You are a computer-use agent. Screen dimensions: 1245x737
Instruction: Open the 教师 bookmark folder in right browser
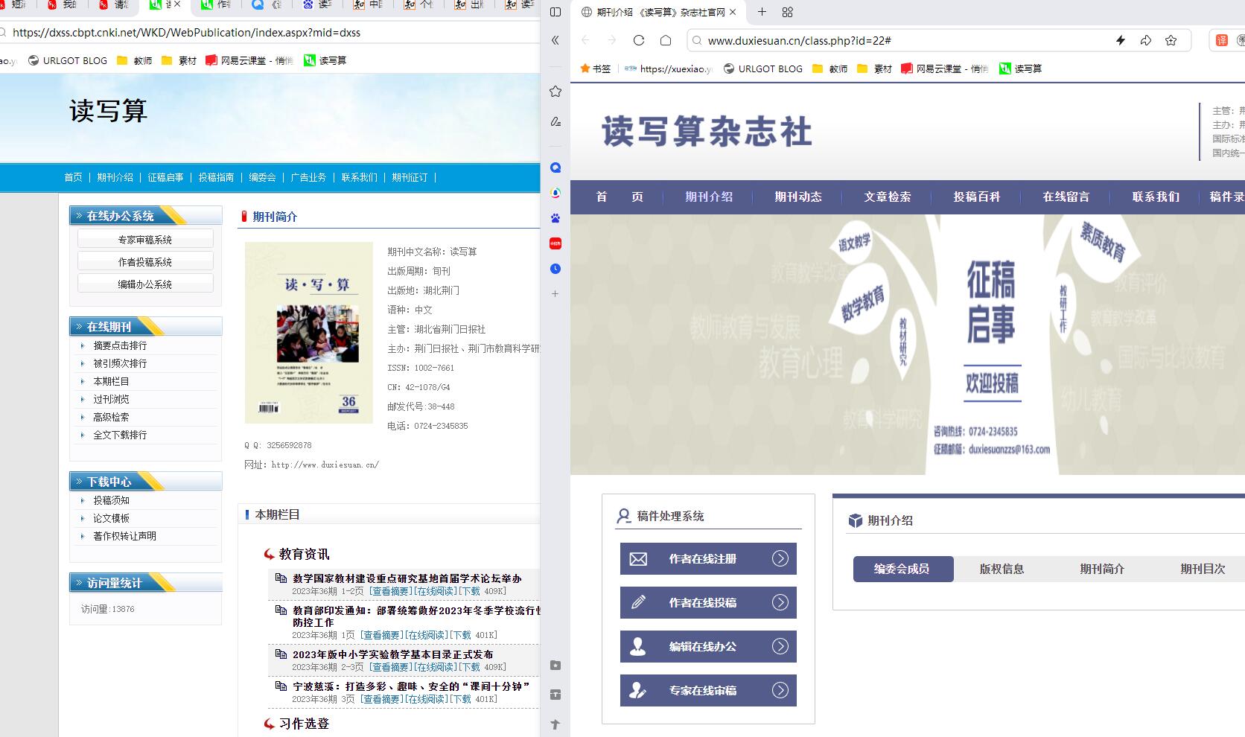coord(830,68)
